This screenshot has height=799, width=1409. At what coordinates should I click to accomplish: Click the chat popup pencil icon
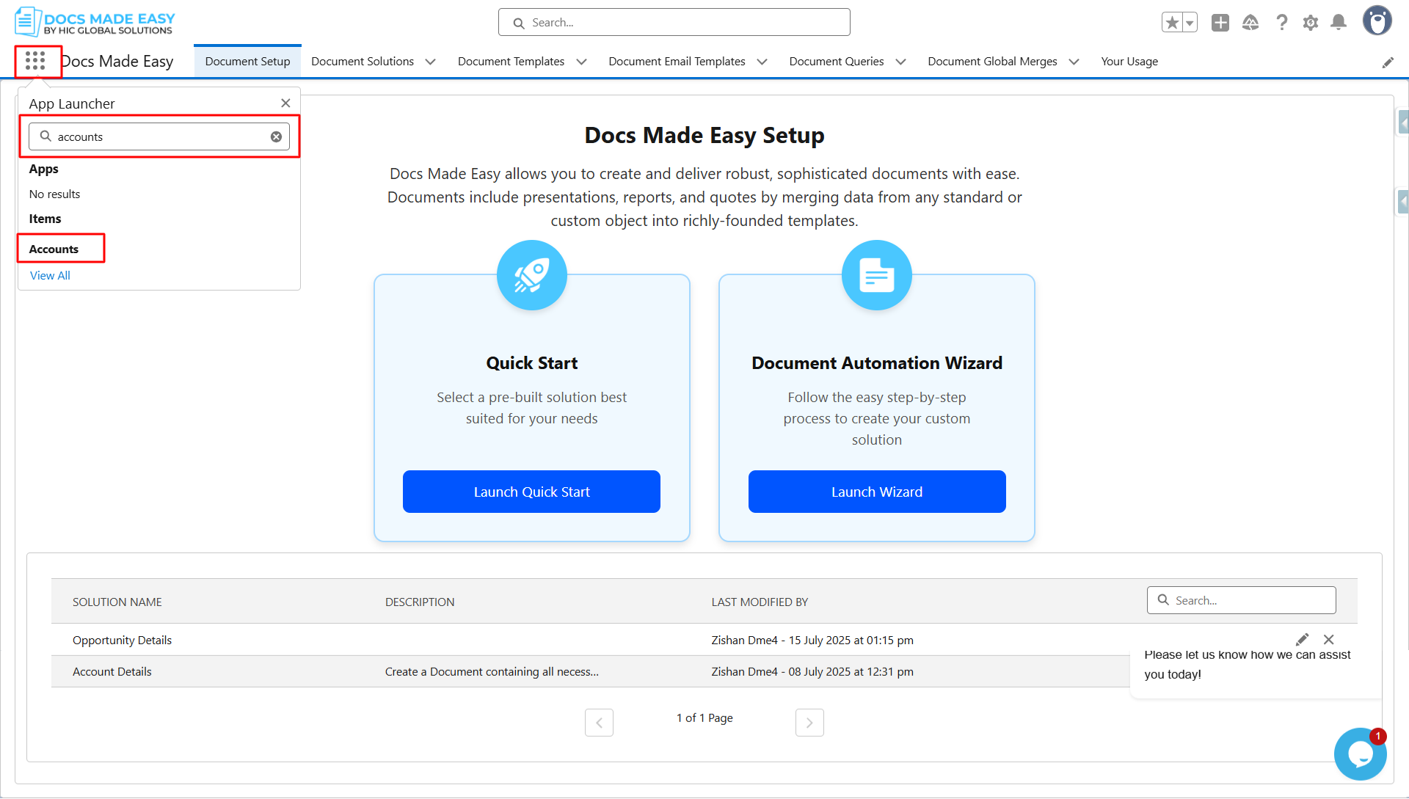point(1302,640)
